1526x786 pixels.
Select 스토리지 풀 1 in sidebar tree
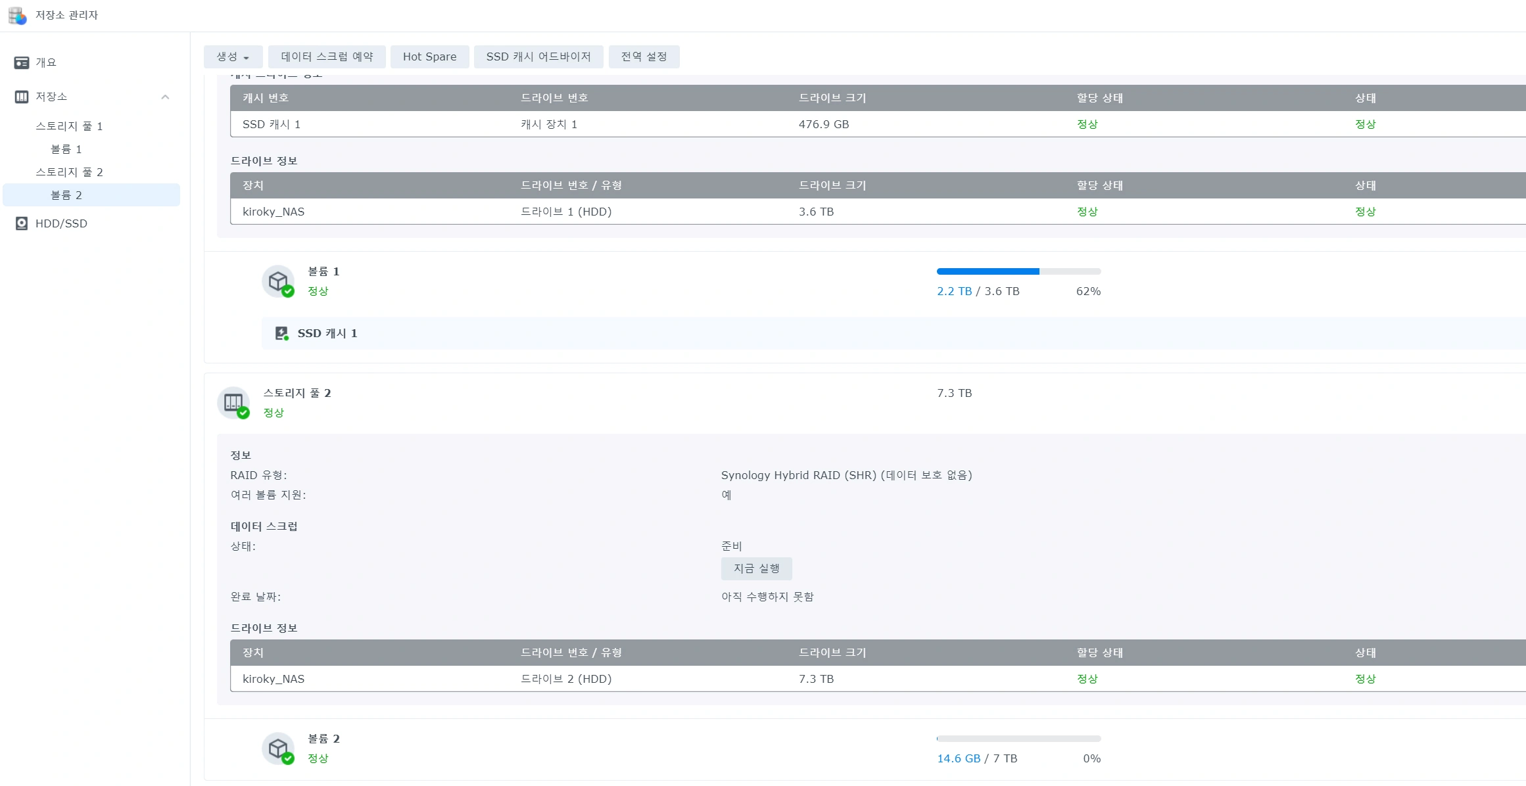point(69,126)
